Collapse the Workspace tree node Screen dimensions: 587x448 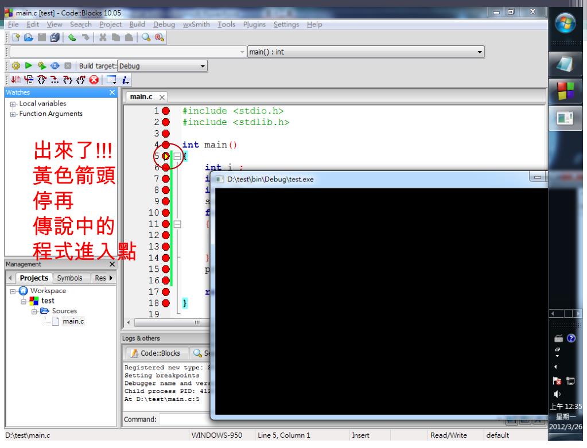click(13, 291)
